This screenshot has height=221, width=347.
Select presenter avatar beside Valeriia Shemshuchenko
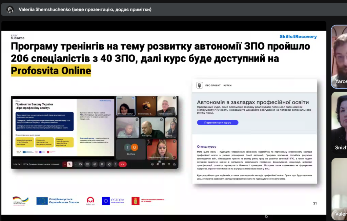10,9
